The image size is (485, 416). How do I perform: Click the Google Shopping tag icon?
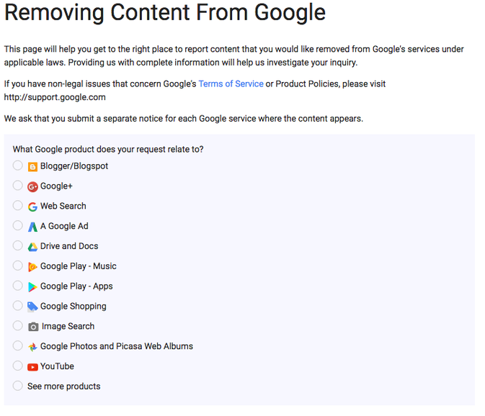point(32,307)
